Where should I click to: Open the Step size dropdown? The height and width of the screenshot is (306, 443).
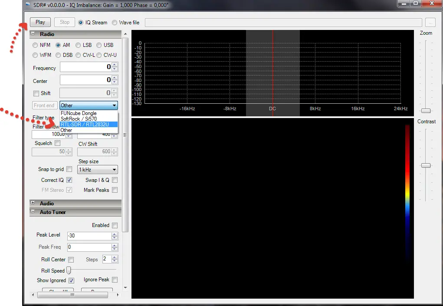point(98,170)
